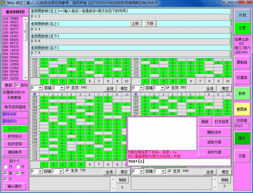
Task: Click the app icon in the title bar
Action: pyautogui.click(x=3, y=3)
